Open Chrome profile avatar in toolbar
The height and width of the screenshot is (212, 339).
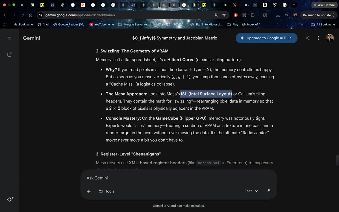295,15
